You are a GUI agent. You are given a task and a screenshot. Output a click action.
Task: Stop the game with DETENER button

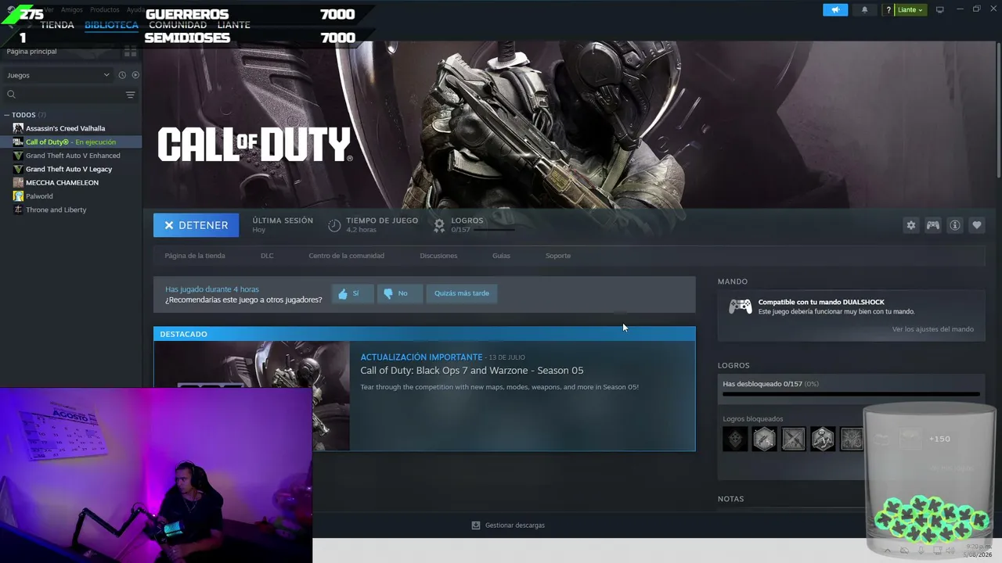click(196, 225)
